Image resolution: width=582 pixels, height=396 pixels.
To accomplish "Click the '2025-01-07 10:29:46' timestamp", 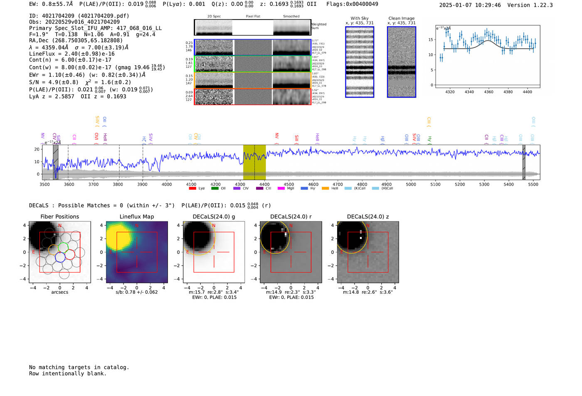I will 470,5.
